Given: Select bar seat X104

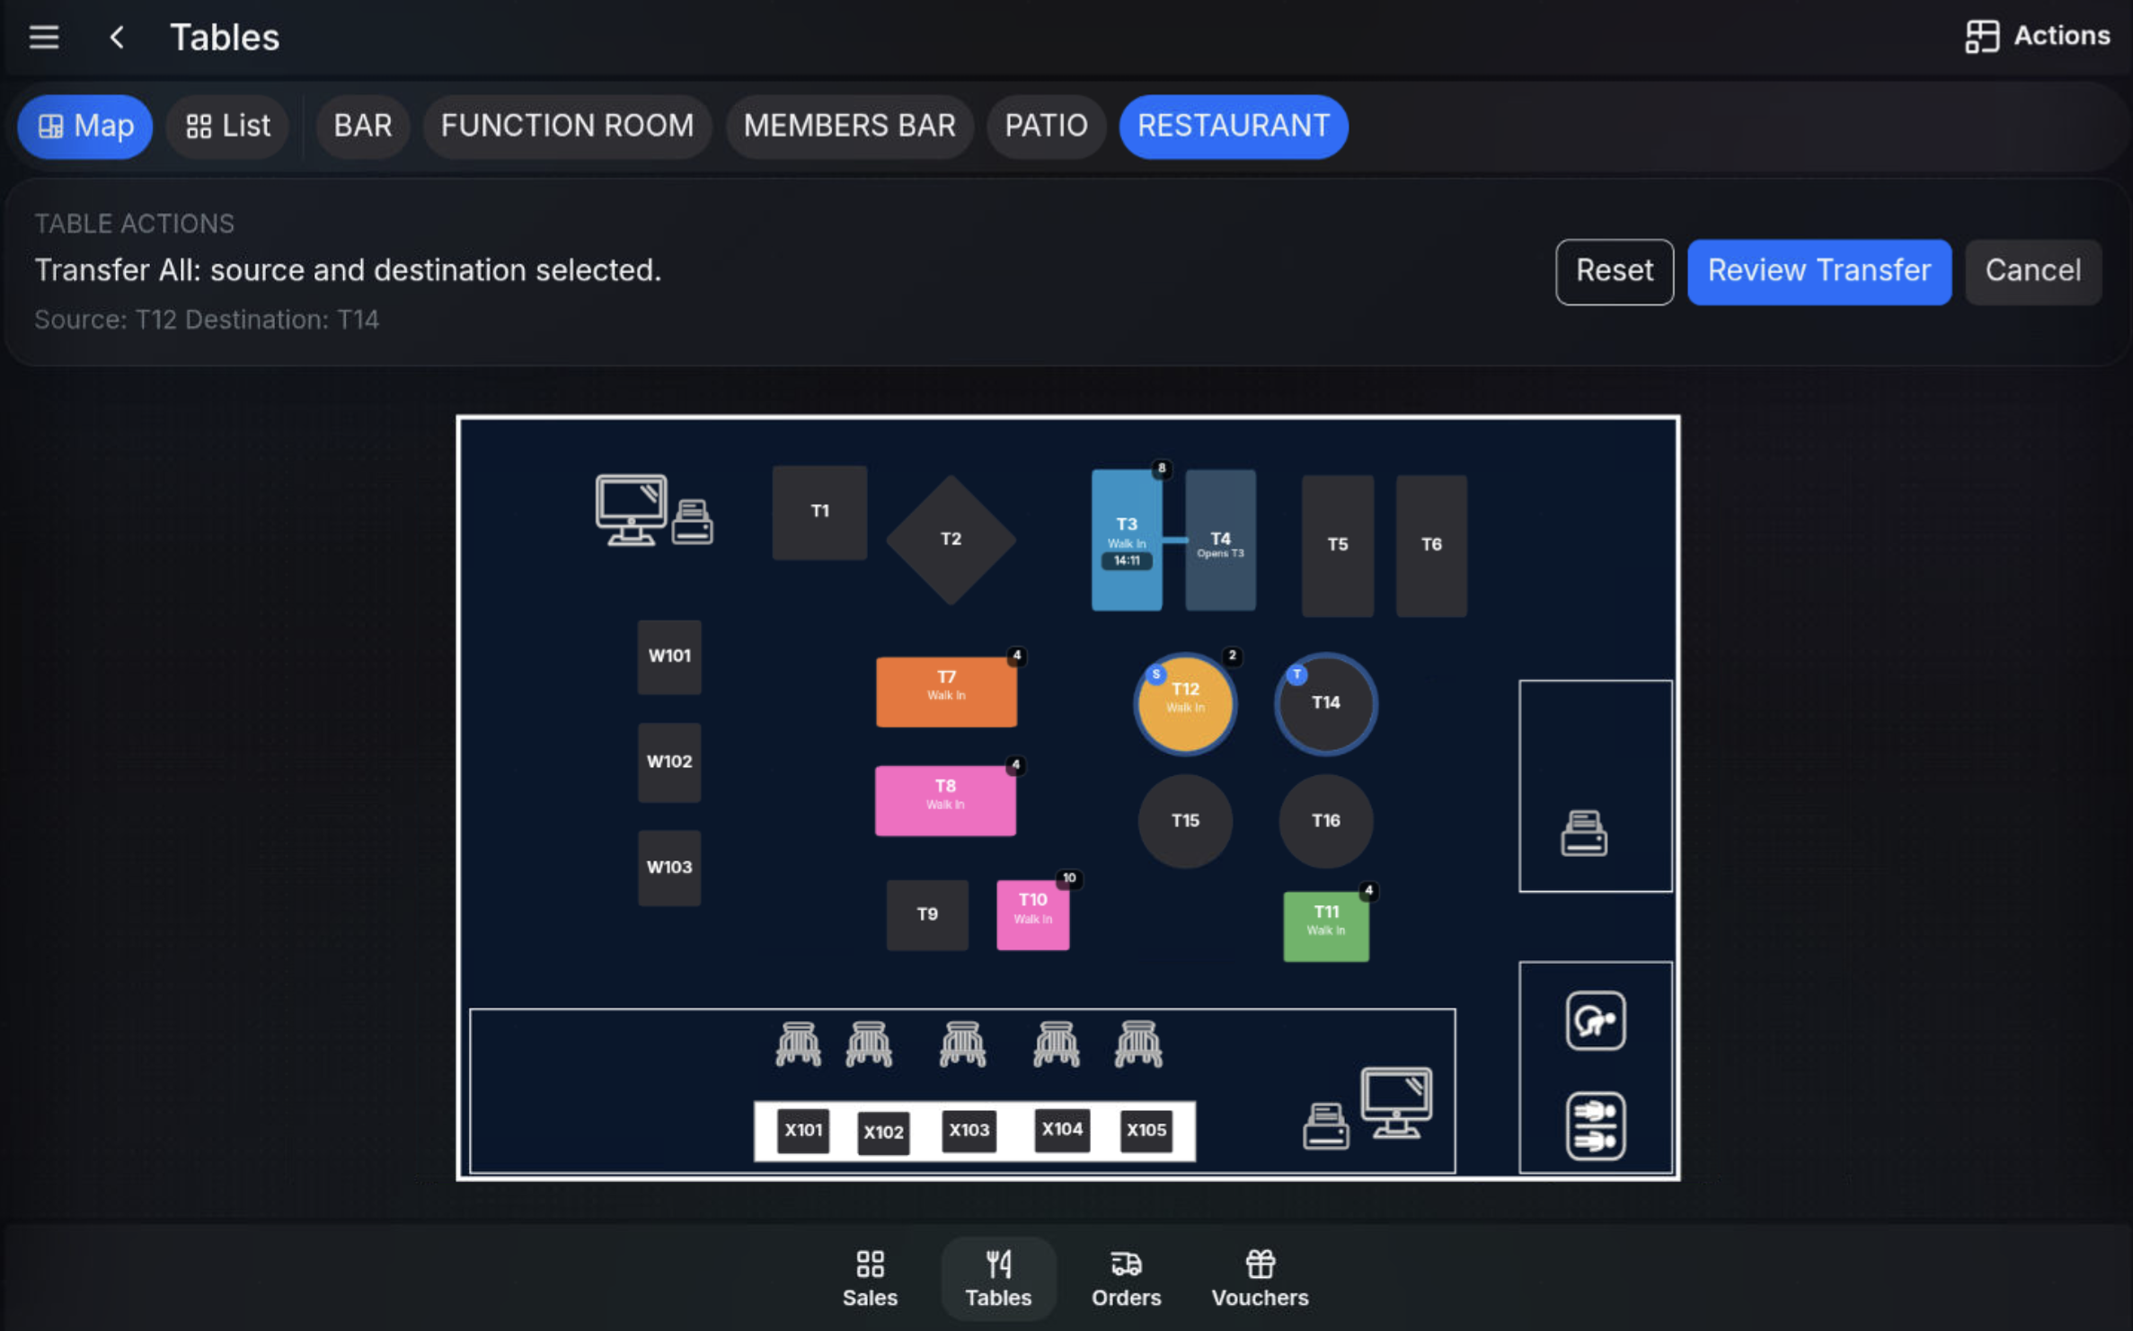Looking at the screenshot, I should pos(1062,1129).
